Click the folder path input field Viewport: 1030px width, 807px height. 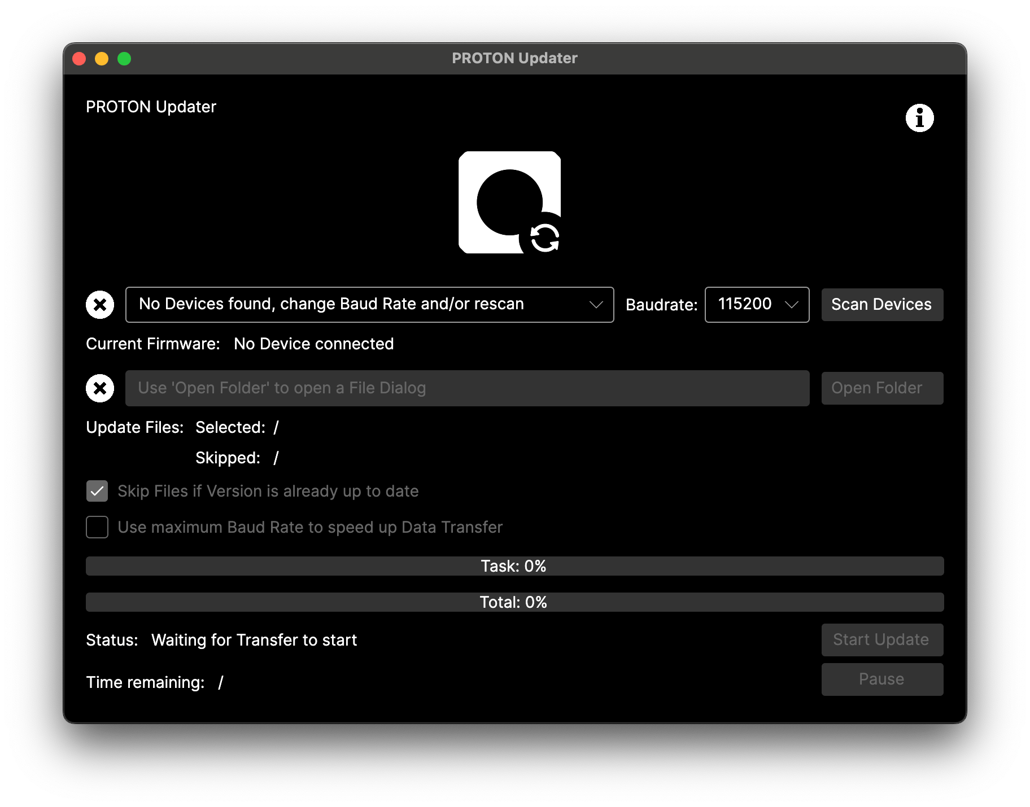[467, 388]
